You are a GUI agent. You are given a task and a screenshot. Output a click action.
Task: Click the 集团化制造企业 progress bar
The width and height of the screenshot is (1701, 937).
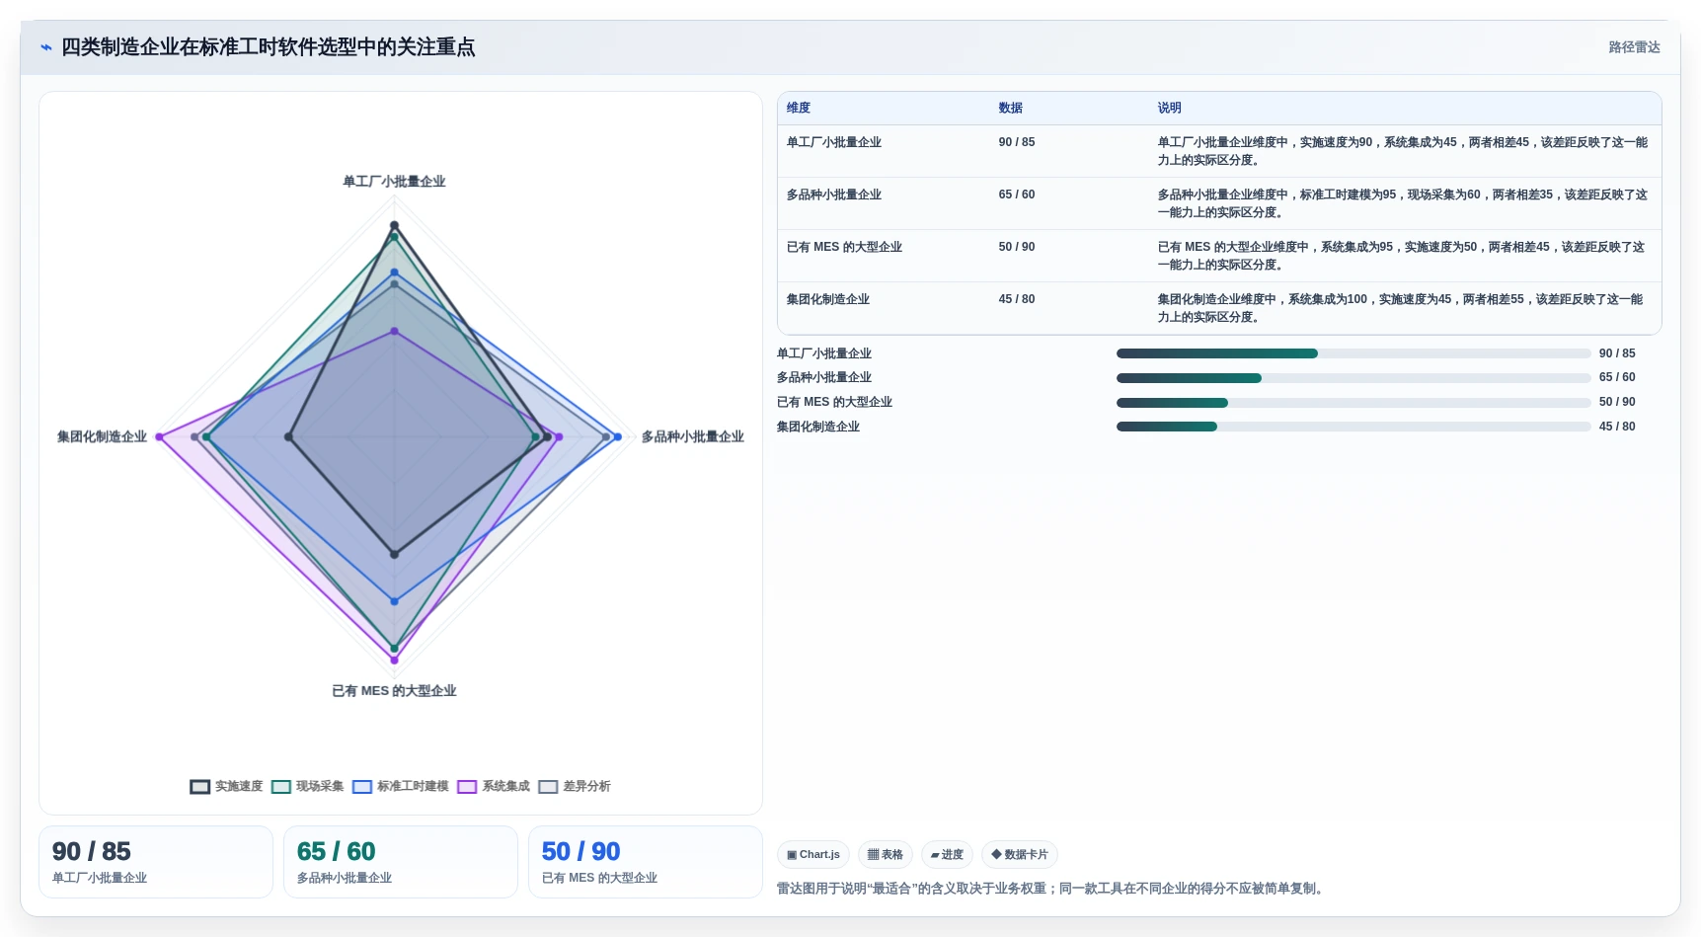pyautogui.click(x=1353, y=427)
